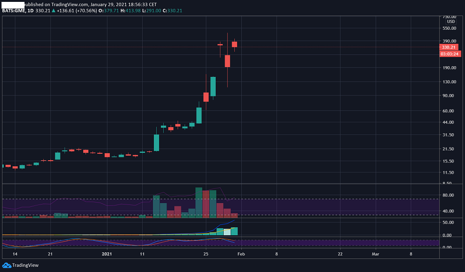The image size is (465, 272).
Task: Click the red 03:03:24 countdown label
Action: pyautogui.click(x=450, y=54)
